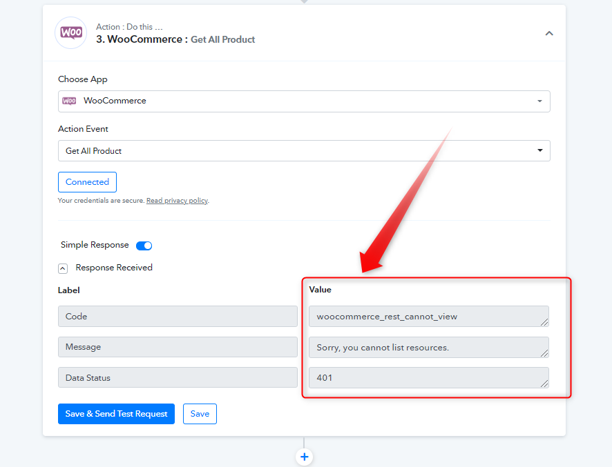
Task: Grab resize handle of Message value field
Action: (x=544, y=353)
